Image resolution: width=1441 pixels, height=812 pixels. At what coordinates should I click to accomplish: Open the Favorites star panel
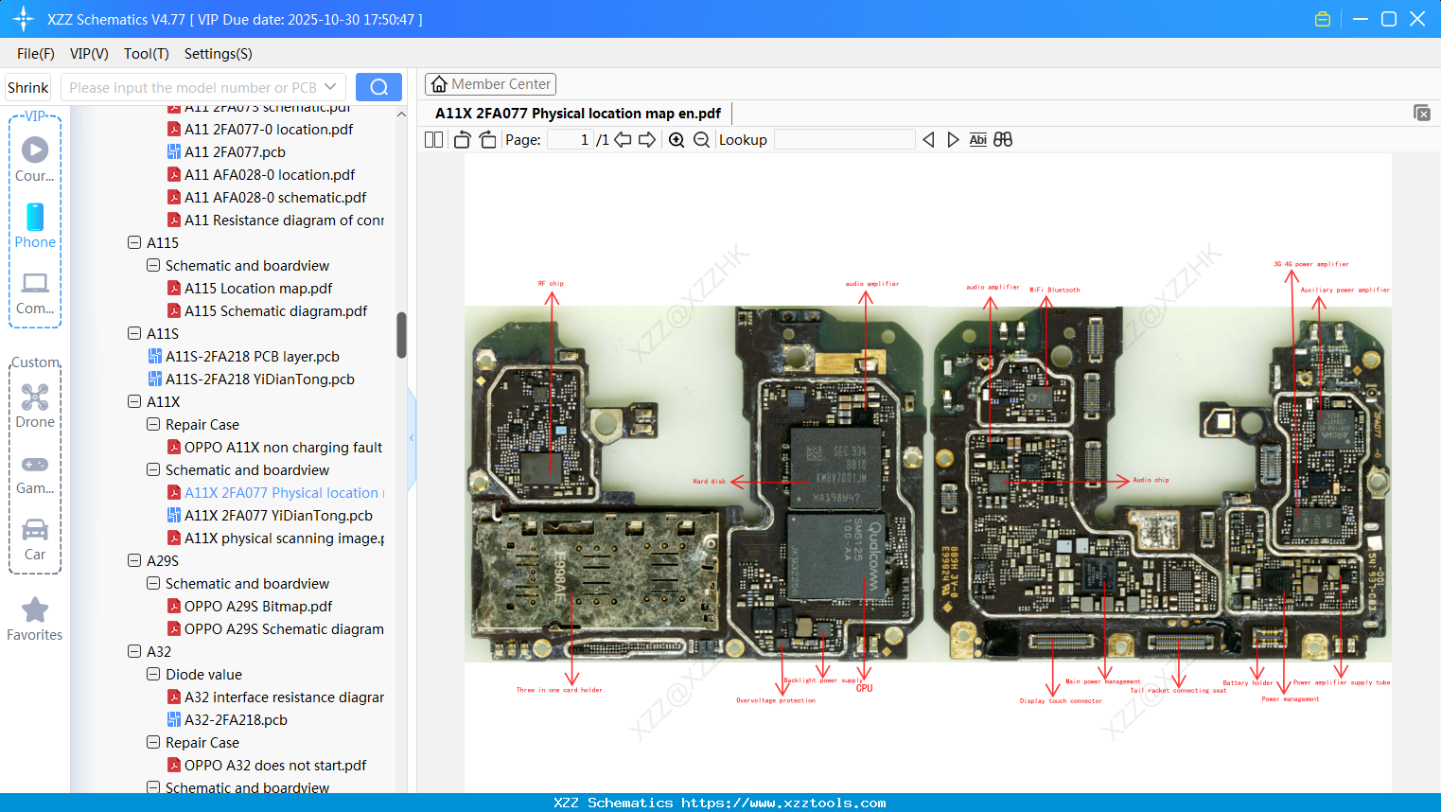(35, 619)
